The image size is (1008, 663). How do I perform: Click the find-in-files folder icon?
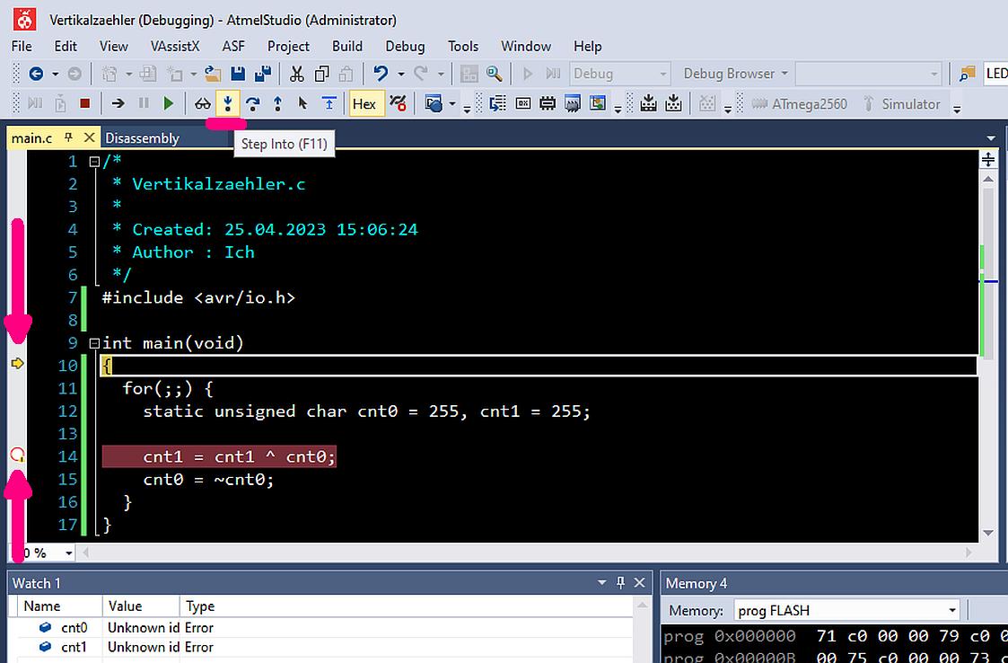point(966,74)
